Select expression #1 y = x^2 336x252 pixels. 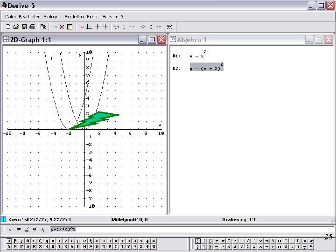[198, 55]
